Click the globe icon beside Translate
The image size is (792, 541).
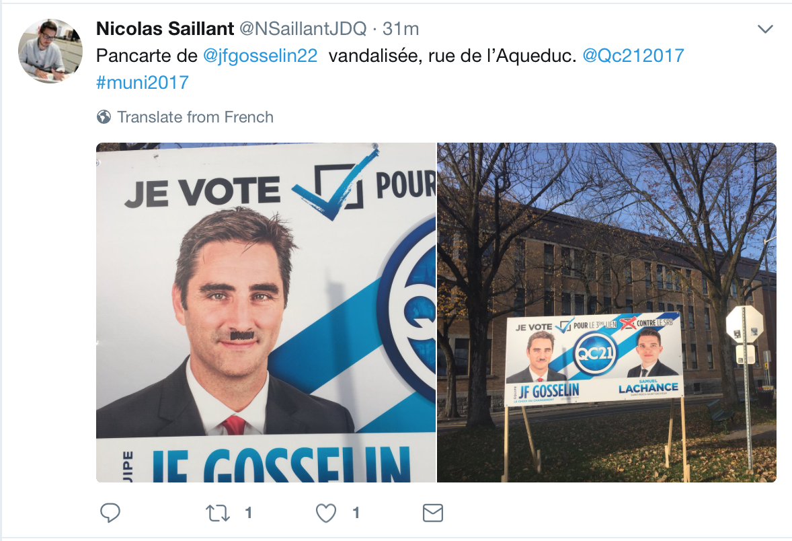[104, 117]
